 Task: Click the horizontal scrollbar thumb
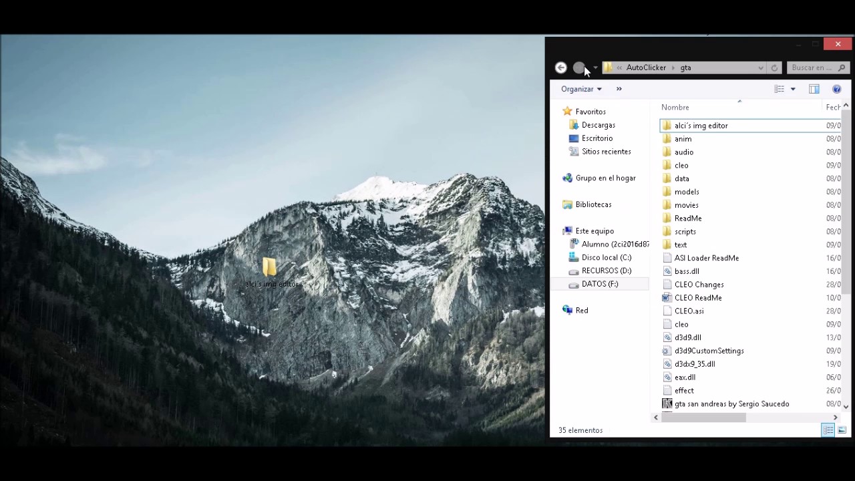click(703, 418)
